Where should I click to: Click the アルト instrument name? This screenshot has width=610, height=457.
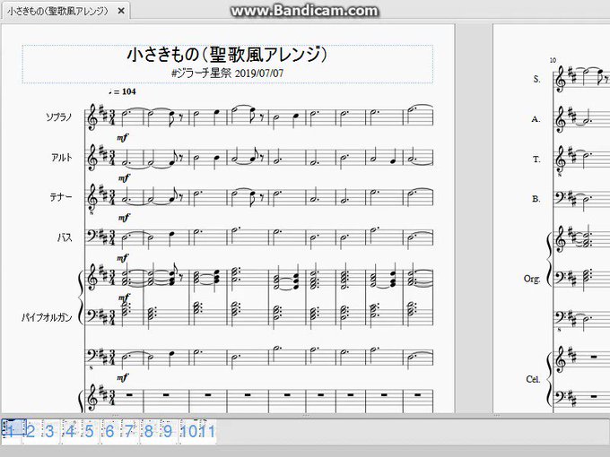click(62, 158)
